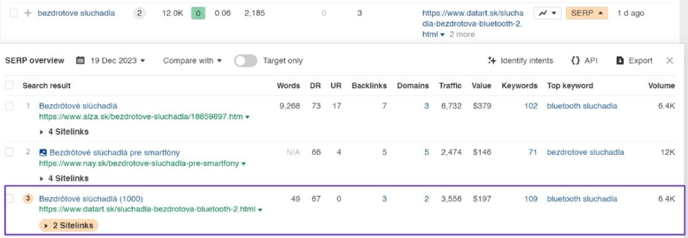Click the 6,732 traffic value
688x238 pixels.
451,106
